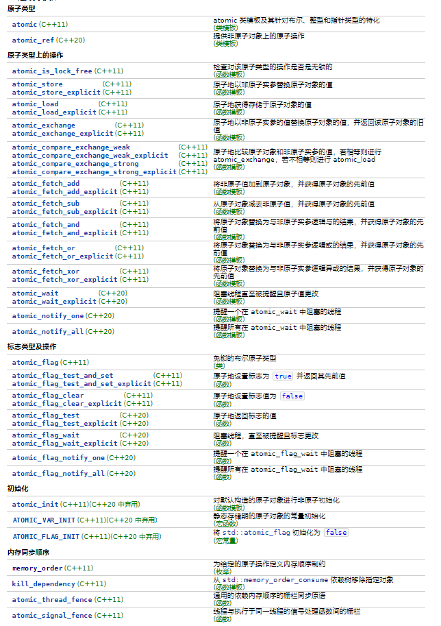Open the atomic_wait_explicit link
Image resolution: width=441 pixels, height=626 pixels.
point(54,302)
